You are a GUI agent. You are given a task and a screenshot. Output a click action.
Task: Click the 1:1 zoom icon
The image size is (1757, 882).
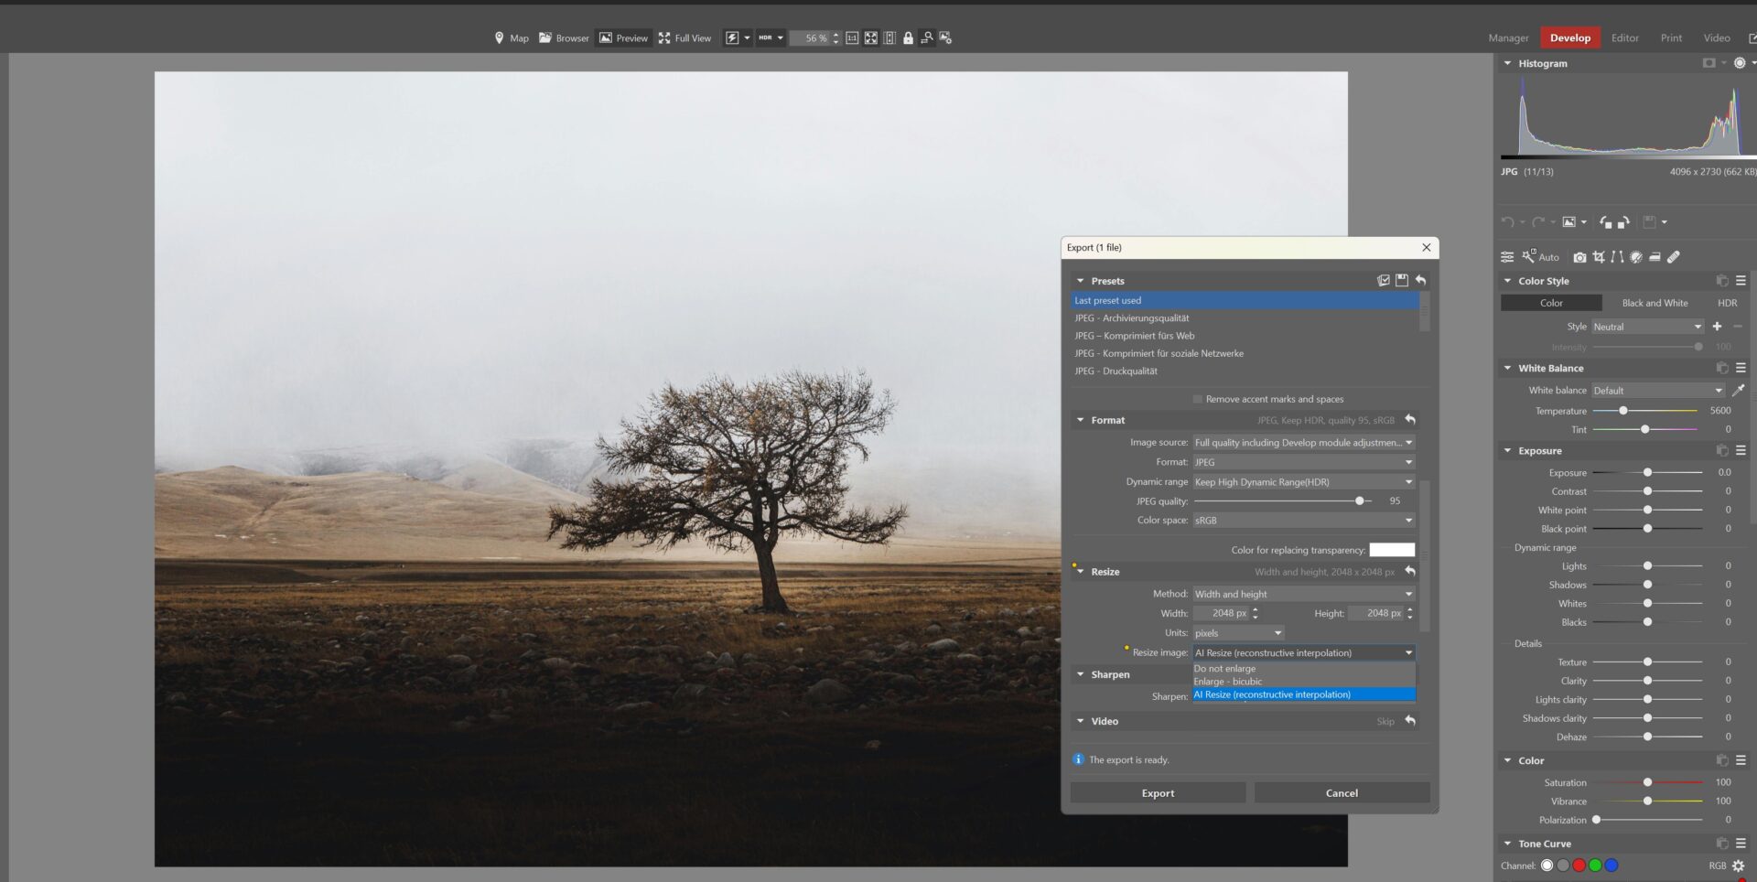tap(852, 38)
